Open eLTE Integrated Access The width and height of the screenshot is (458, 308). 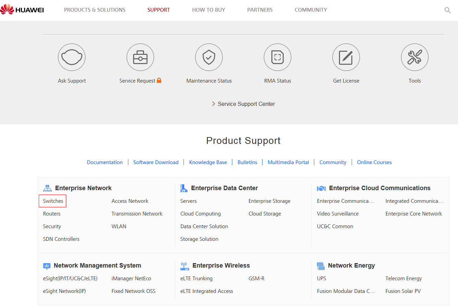click(x=207, y=291)
